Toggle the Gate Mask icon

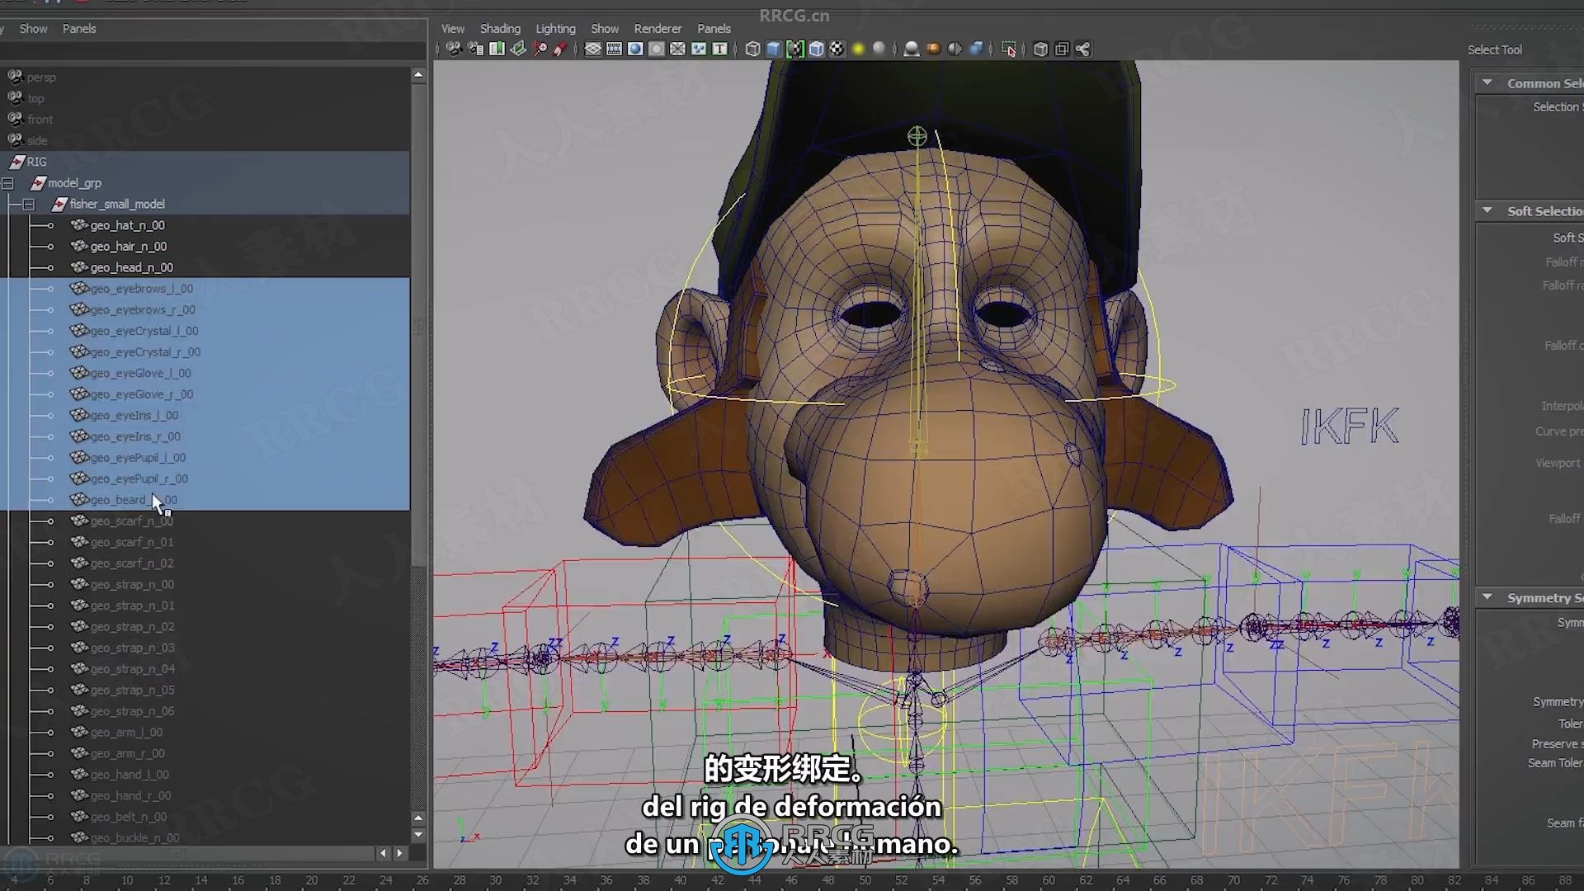(657, 49)
